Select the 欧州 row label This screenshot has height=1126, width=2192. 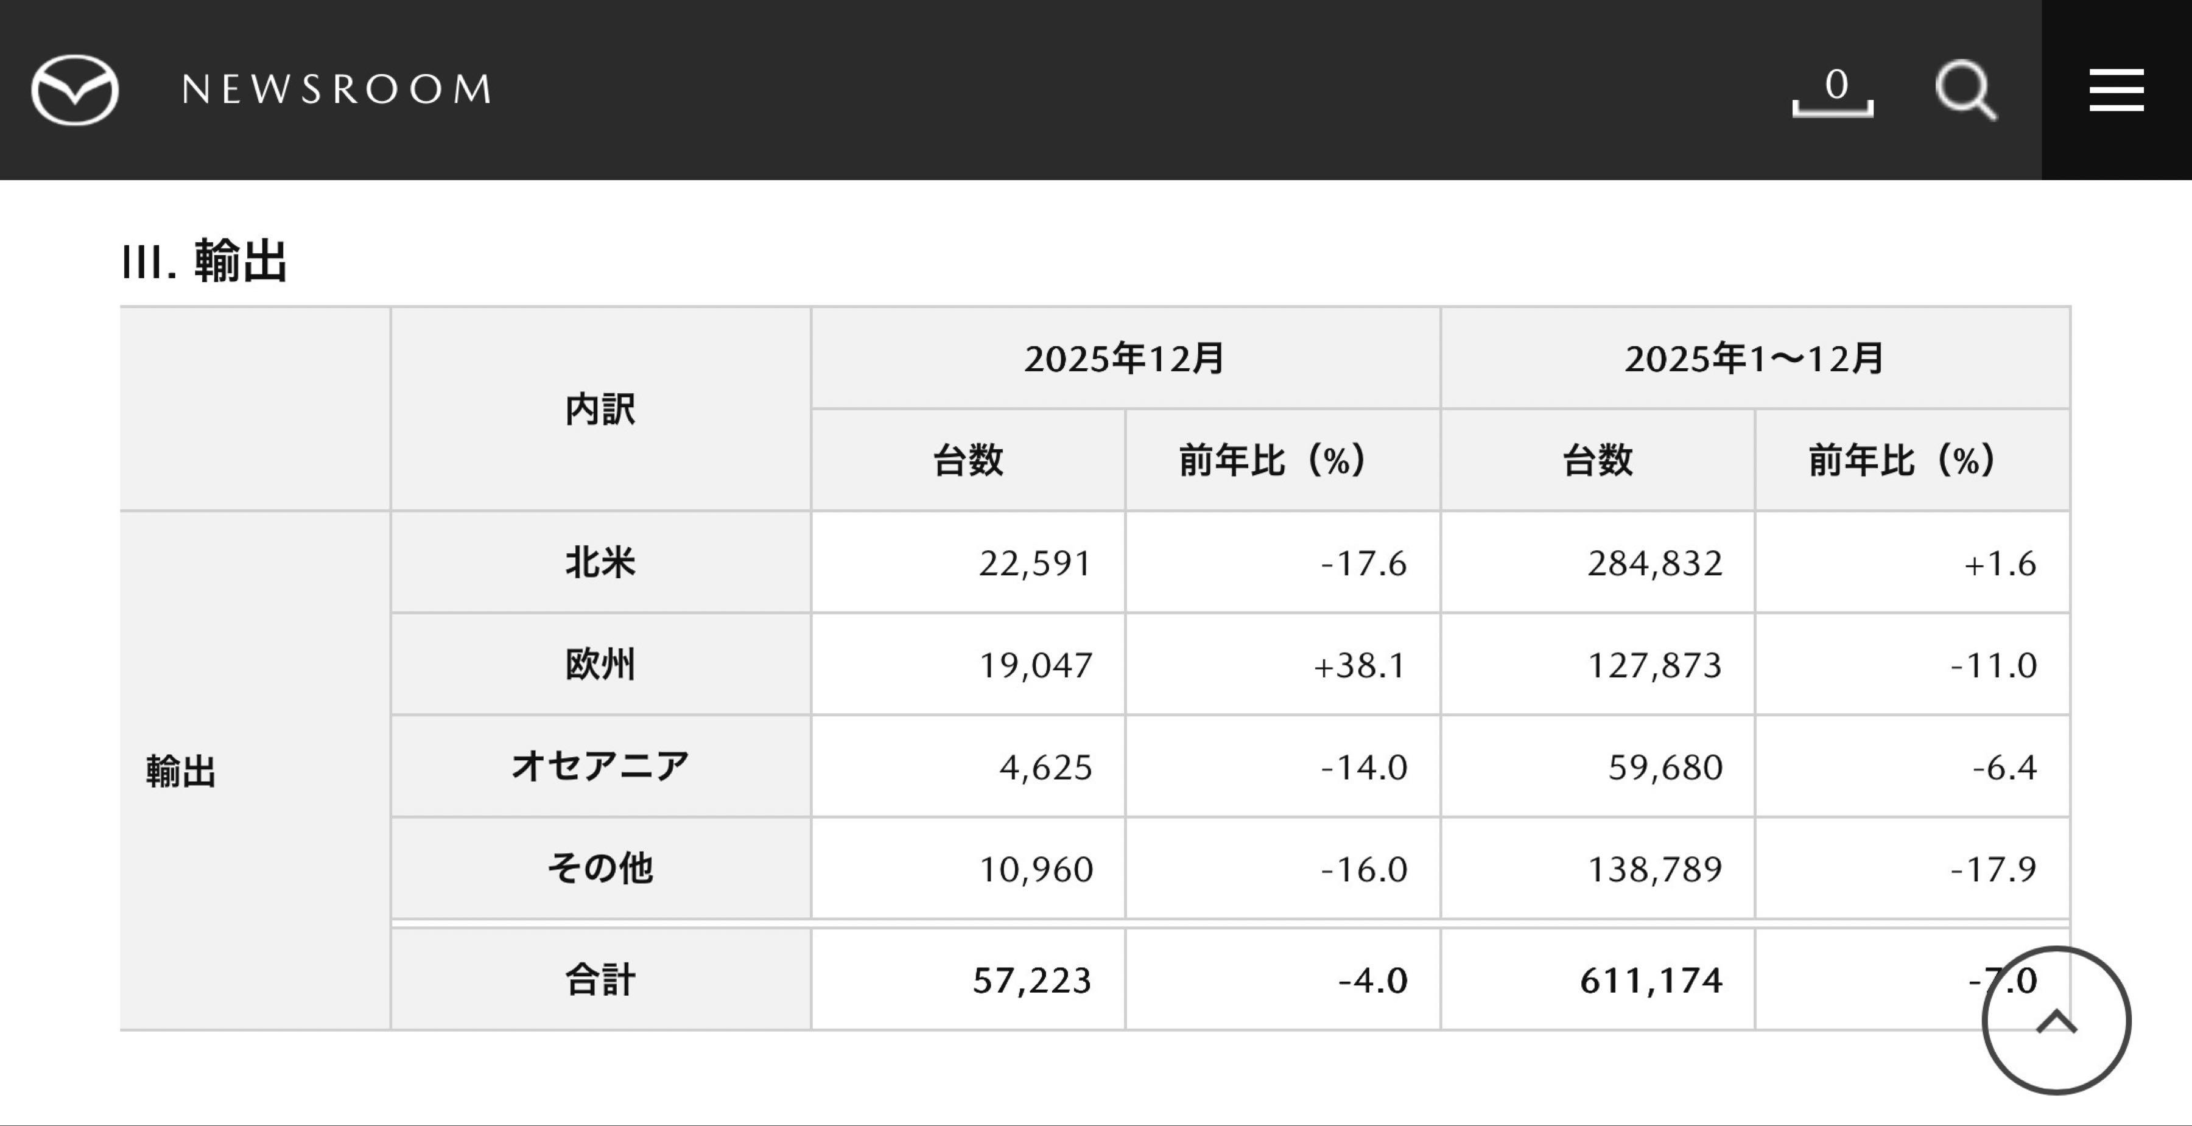click(602, 665)
